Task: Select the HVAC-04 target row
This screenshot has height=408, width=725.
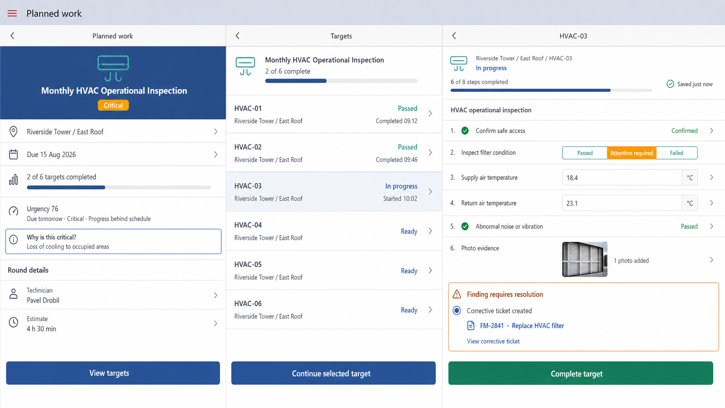Action: [x=334, y=231]
